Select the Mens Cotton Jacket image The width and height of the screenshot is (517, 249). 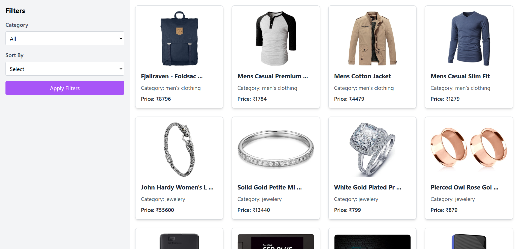(372, 38)
